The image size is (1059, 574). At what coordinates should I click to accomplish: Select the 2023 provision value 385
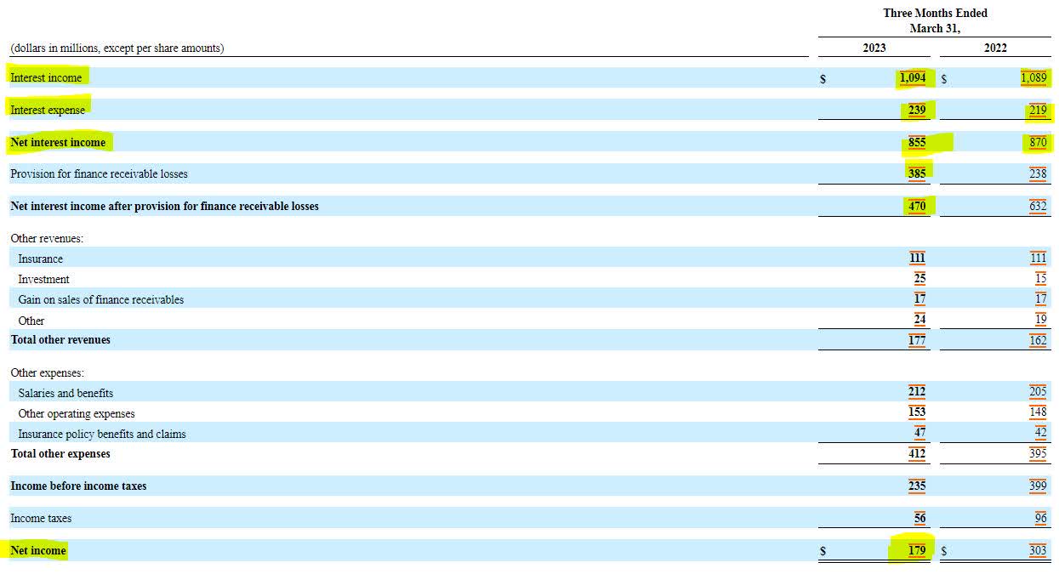917,173
